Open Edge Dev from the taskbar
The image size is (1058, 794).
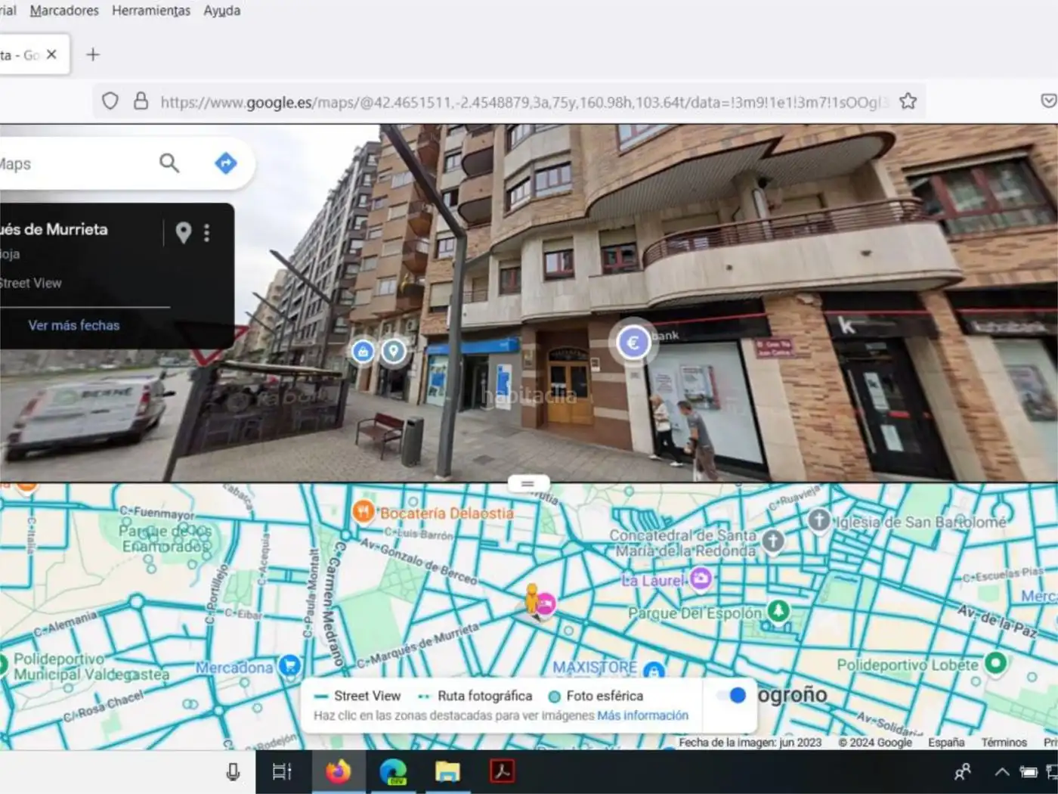coord(393,772)
